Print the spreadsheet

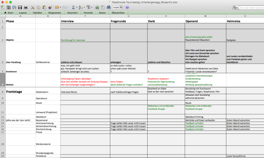[x=26, y=7]
